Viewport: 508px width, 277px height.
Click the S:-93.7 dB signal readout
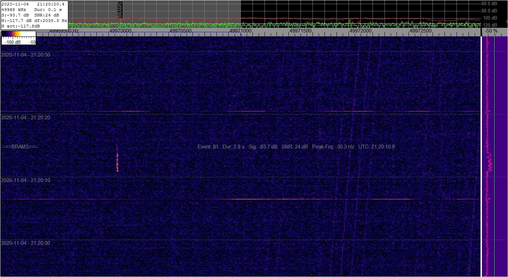click(15, 15)
